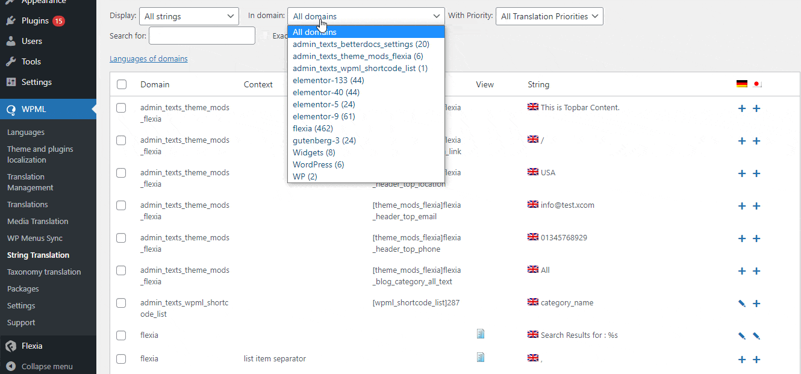Select the checkbox for the '/' string row

point(122,140)
